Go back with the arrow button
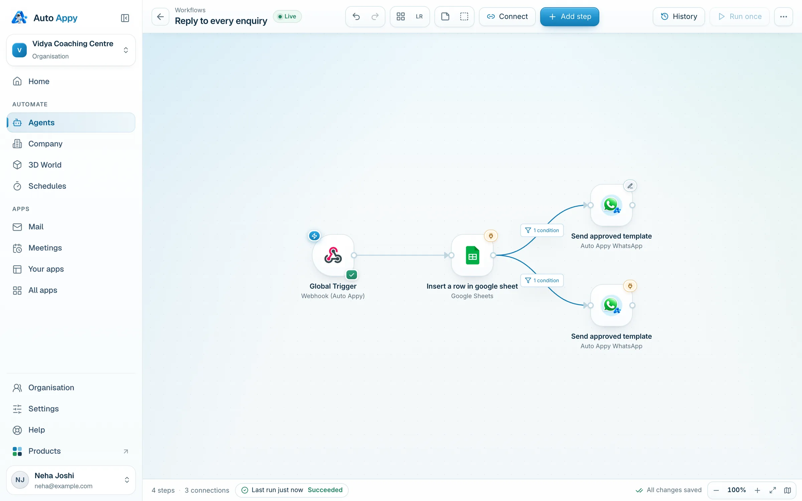Image resolution: width=802 pixels, height=501 pixels. click(x=160, y=17)
